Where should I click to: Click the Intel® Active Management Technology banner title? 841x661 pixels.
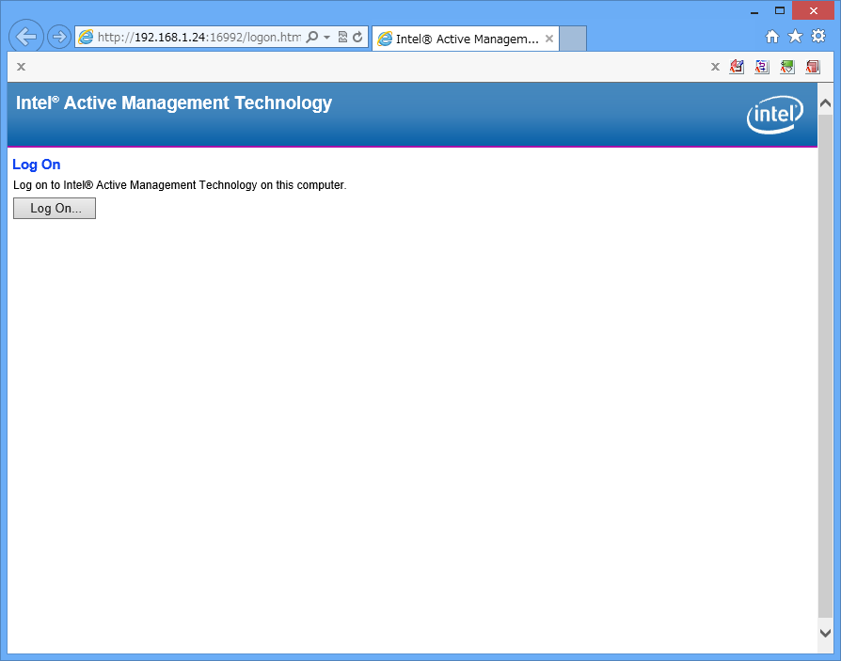point(174,102)
